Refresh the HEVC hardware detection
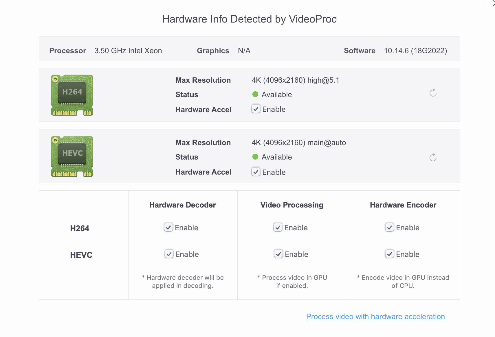 click(x=433, y=158)
